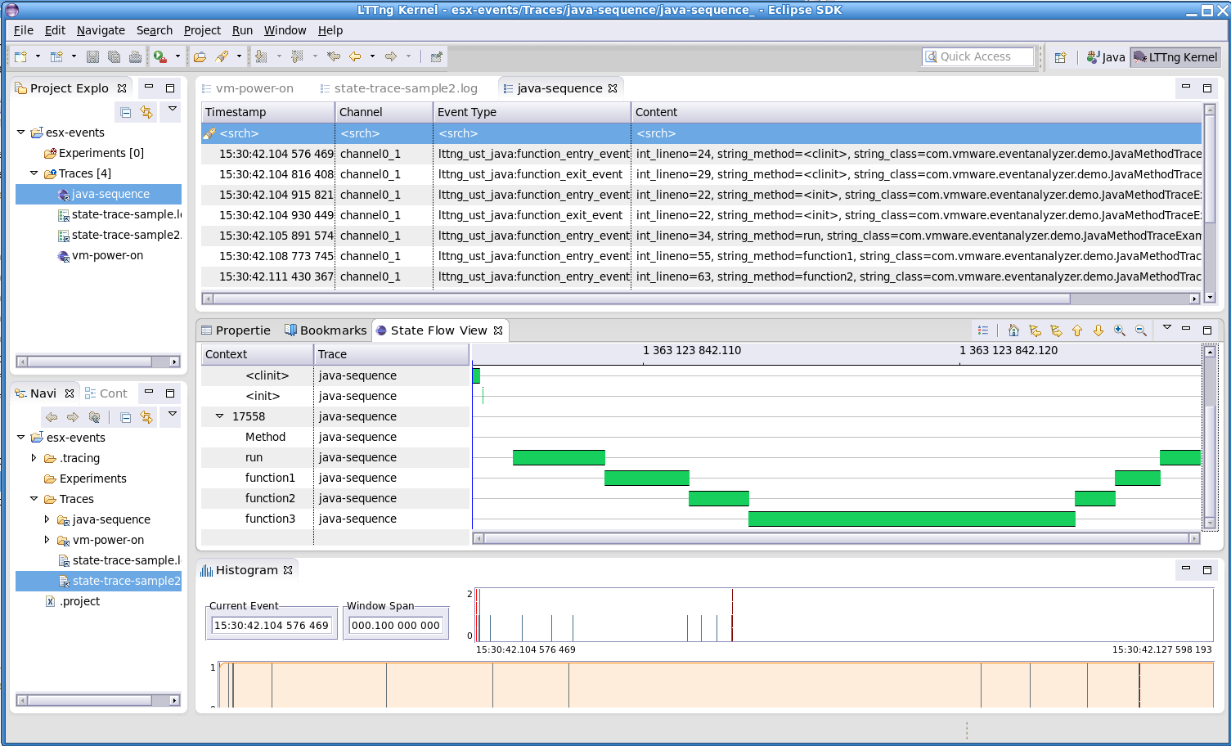Zoom out on the State Flow View
This screenshot has height=746, width=1231.
(1141, 330)
